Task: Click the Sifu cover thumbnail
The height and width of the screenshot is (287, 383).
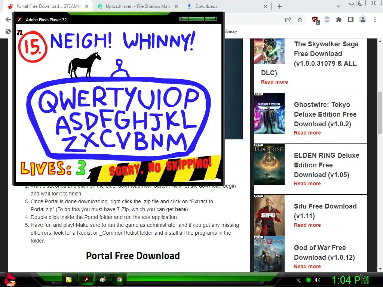Action: pyautogui.click(x=269, y=215)
